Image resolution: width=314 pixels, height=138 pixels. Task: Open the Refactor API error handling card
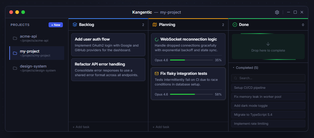pyautogui.click(x=108, y=70)
